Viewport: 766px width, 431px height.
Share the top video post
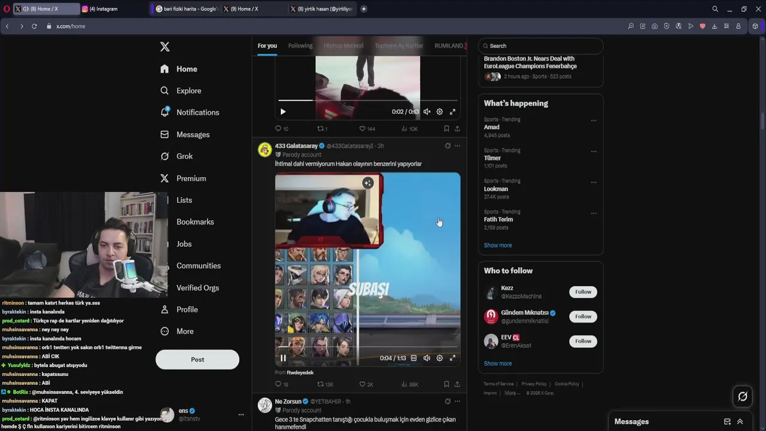[457, 129]
